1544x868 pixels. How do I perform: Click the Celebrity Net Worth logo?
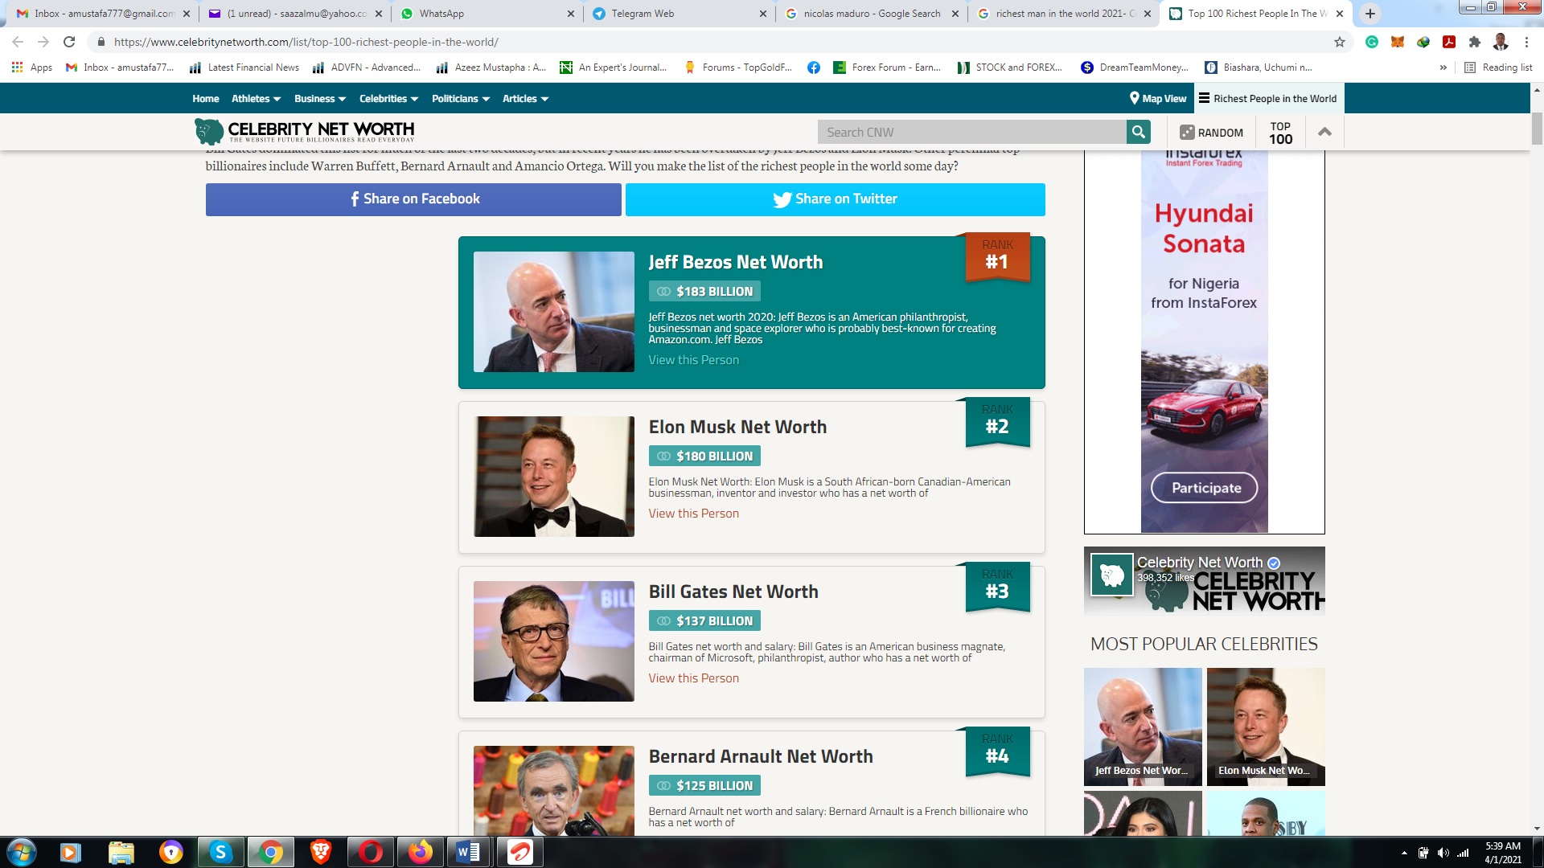click(x=305, y=131)
